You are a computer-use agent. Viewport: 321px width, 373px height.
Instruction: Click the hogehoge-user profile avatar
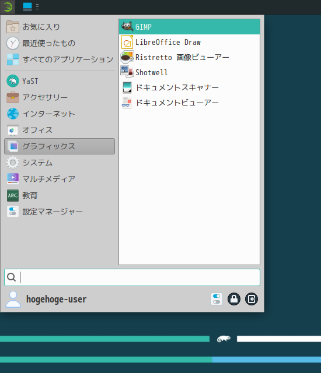[x=13, y=299]
